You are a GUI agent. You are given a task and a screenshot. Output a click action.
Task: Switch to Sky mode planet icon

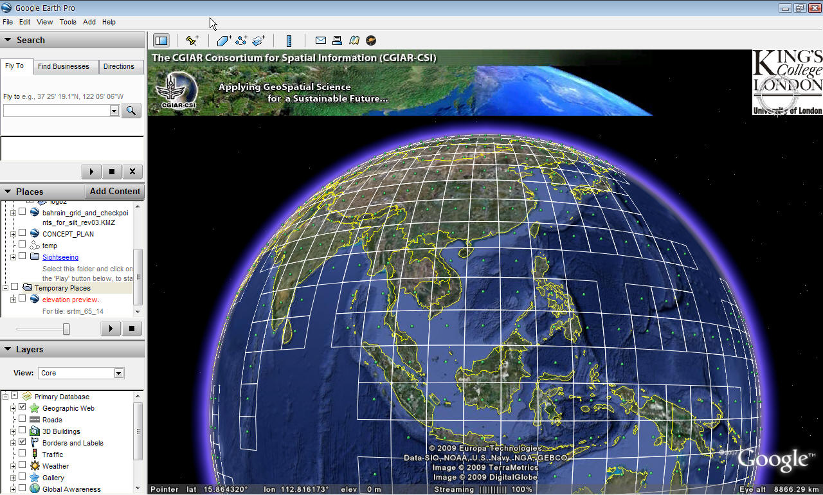pos(371,40)
